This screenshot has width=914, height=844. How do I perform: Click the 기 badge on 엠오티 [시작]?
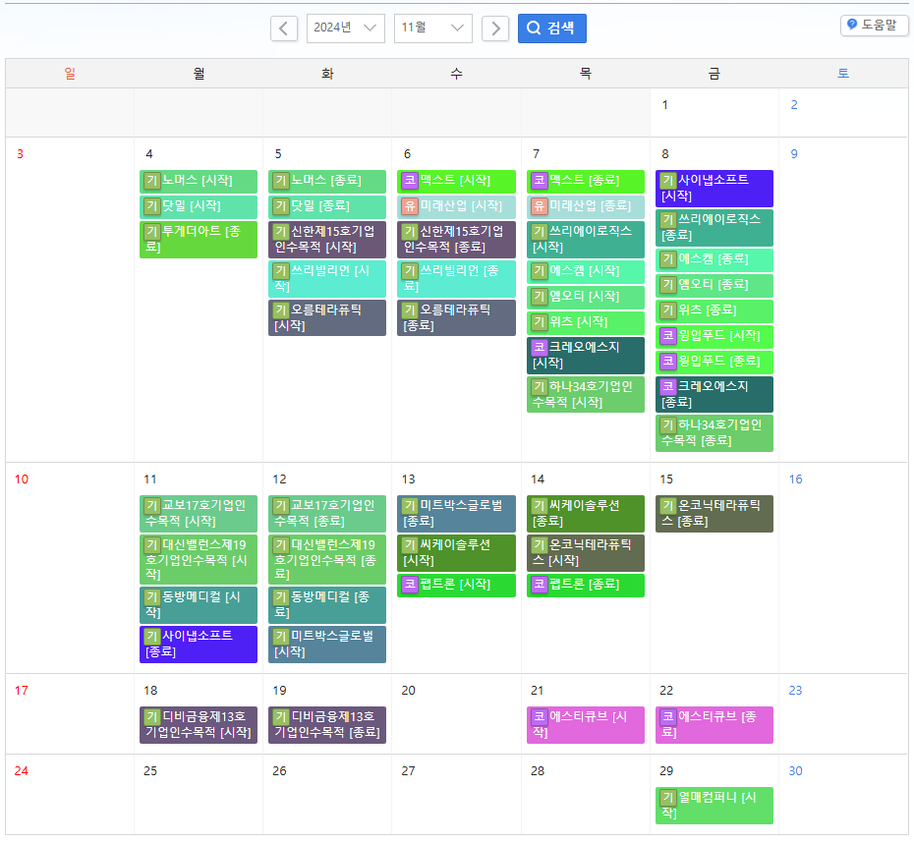540,296
